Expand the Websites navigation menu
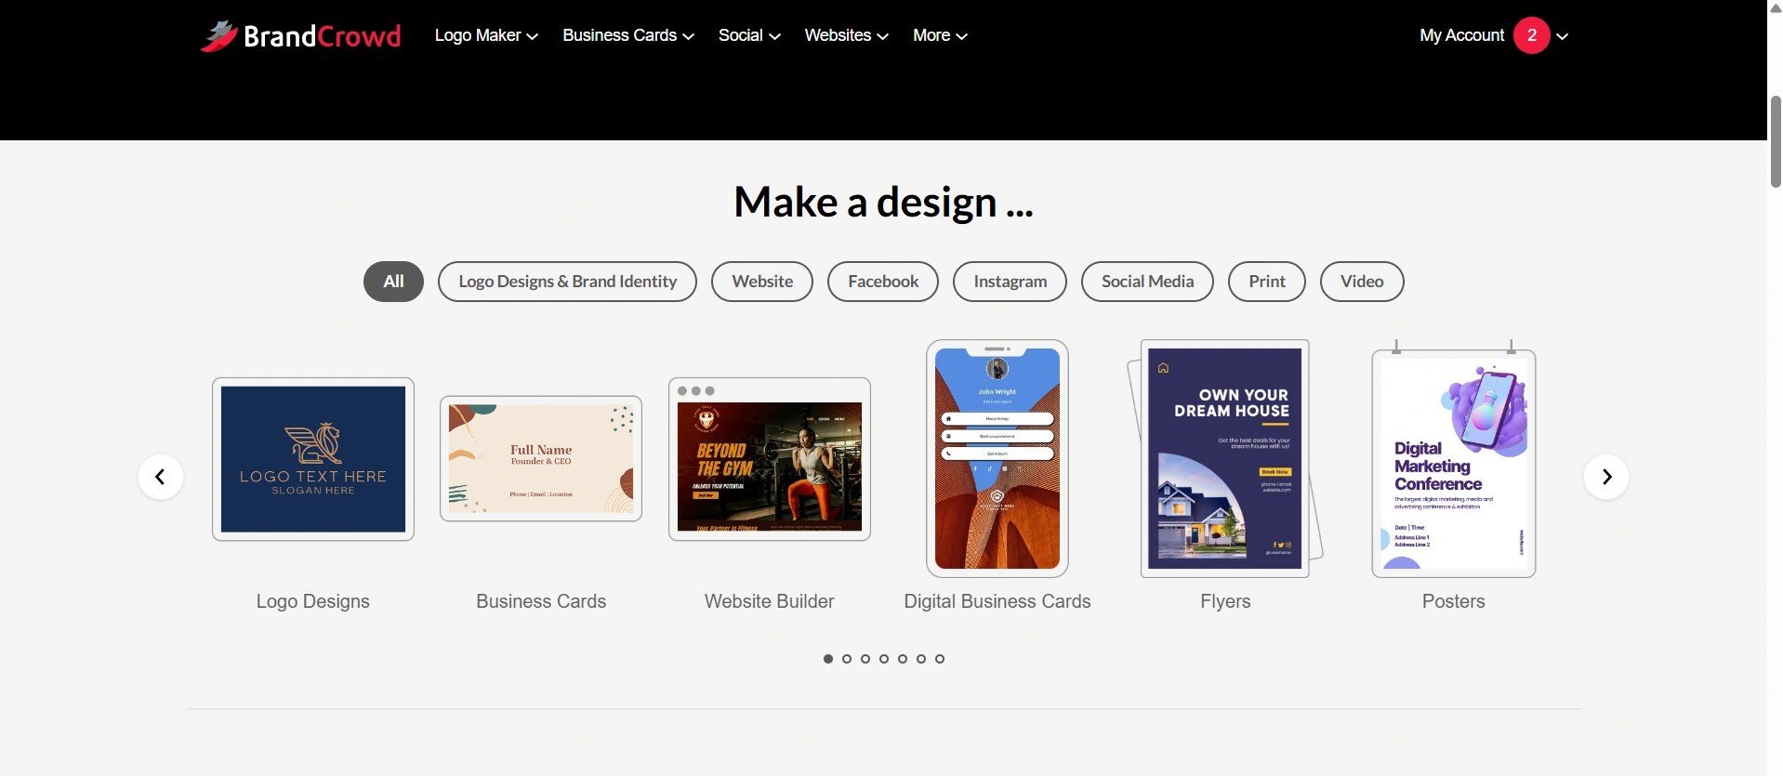The height and width of the screenshot is (776, 1783). [x=846, y=35]
